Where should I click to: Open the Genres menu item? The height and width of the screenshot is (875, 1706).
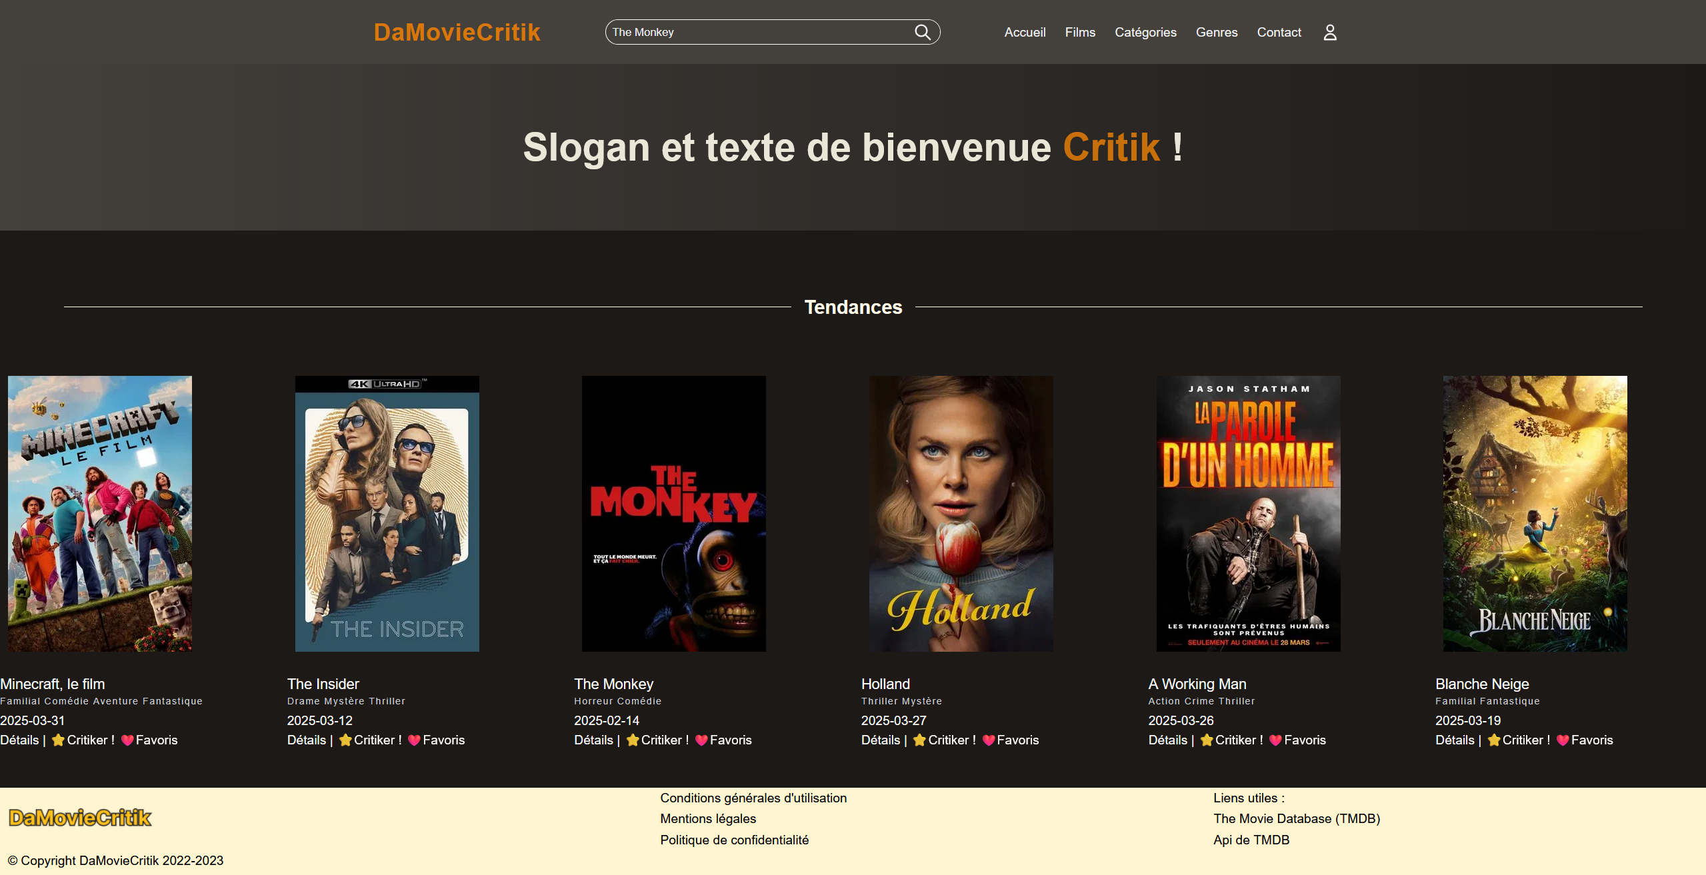coord(1216,32)
